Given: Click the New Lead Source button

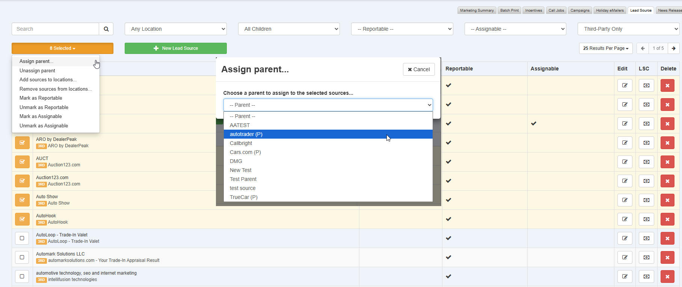Looking at the screenshot, I should (175, 48).
